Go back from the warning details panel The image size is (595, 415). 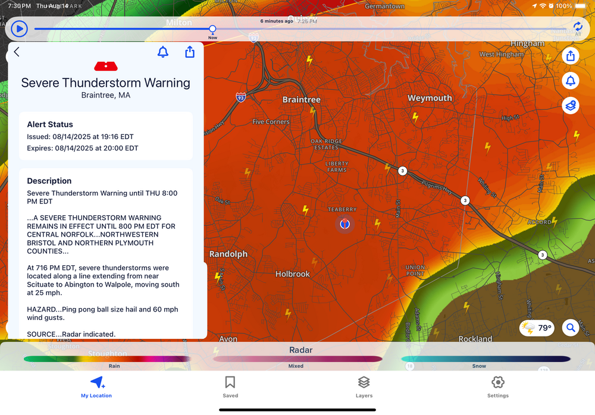click(x=16, y=52)
